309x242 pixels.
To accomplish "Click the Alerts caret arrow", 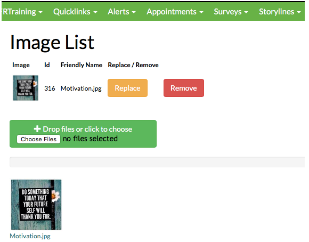I will [134, 12].
